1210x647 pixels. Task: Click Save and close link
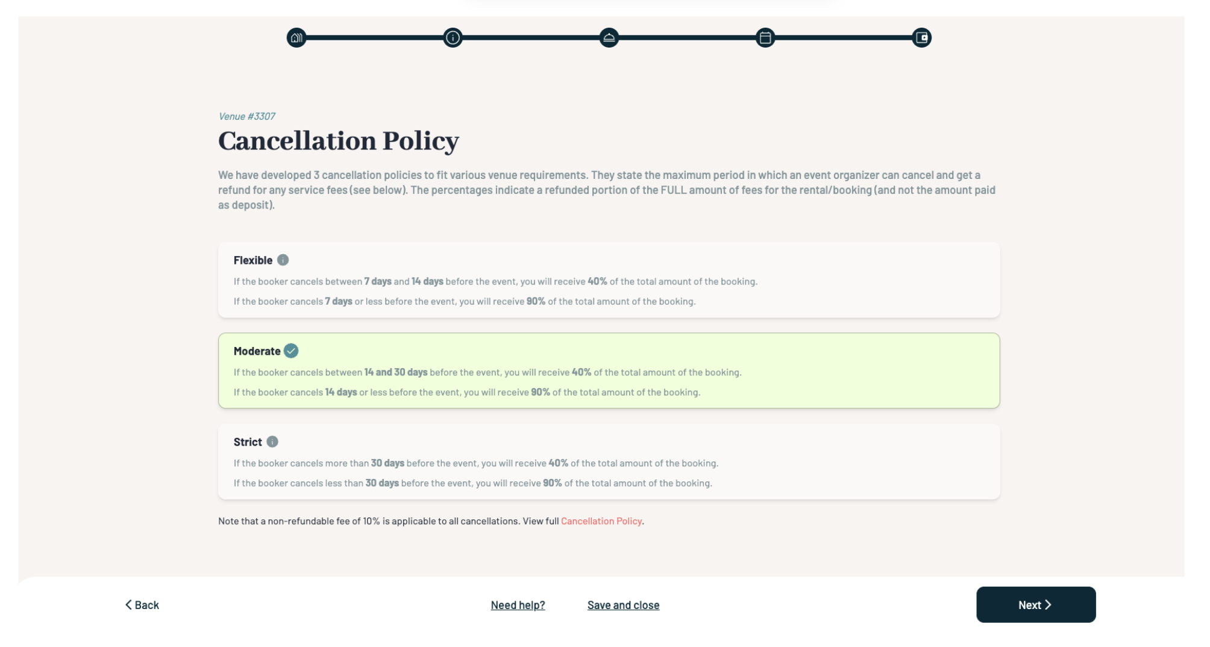623,605
